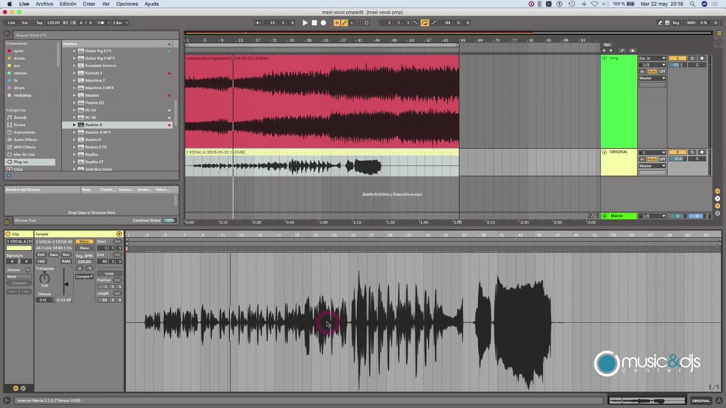Toggle ORIGINAL track activator button 2
726x408 pixels.
[x=677, y=152]
